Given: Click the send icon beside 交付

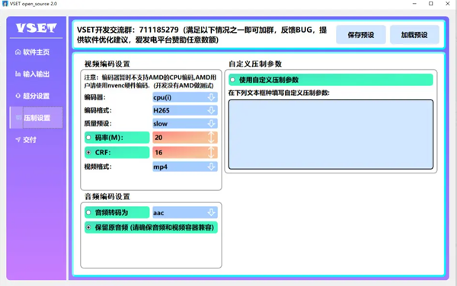Looking at the screenshot, I should click(18, 139).
